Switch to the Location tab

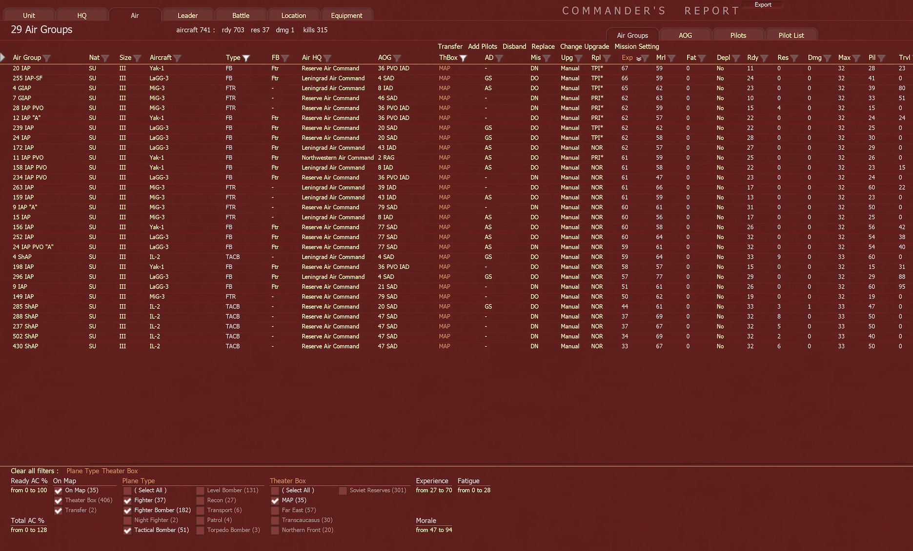(x=294, y=15)
